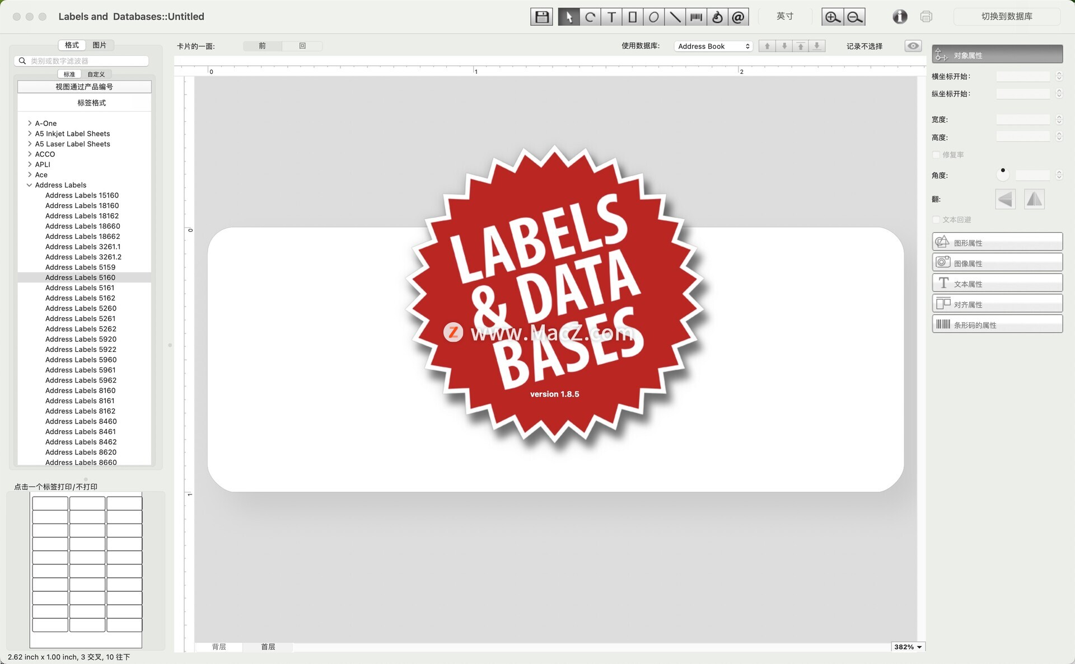Expand the ACCO category
Screen dimensions: 1075x664
(x=30, y=154)
